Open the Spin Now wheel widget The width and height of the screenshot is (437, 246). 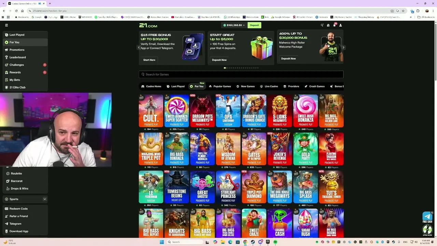[427, 230]
